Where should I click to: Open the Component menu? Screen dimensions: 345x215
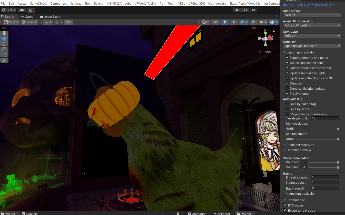point(58,4)
